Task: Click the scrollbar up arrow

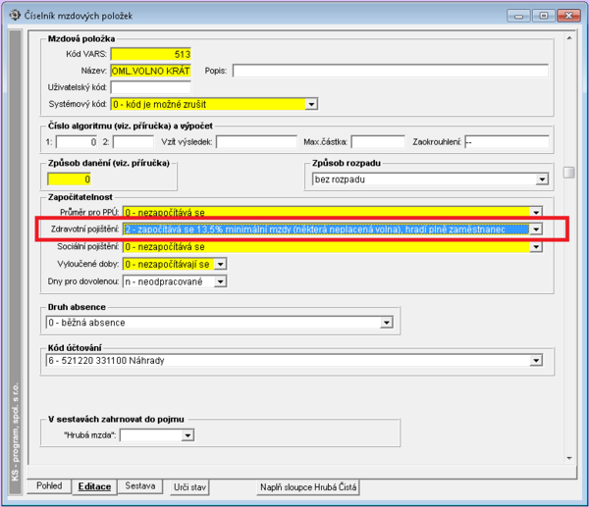Action: click(569, 38)
